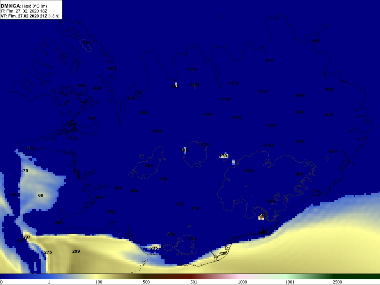
Task: Click the map value '-572'
Action: (30, 148)
